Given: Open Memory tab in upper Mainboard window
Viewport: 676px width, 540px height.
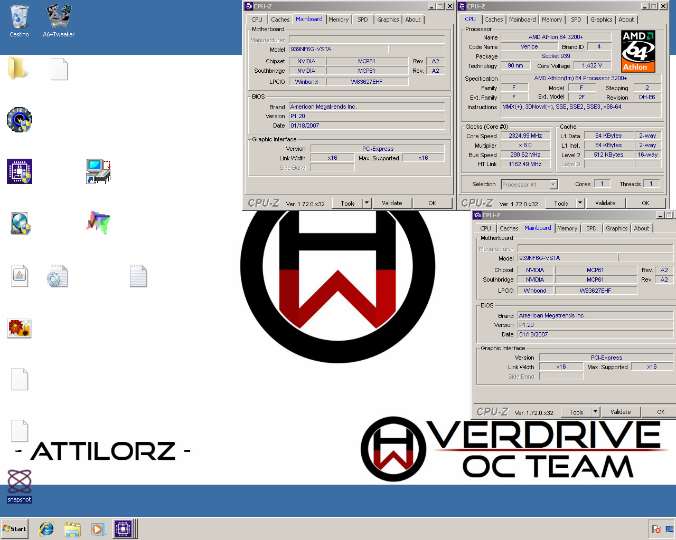Looking at the screenshot, I should point(339,20).
